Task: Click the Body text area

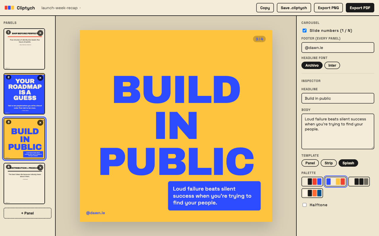Action: 338,131
